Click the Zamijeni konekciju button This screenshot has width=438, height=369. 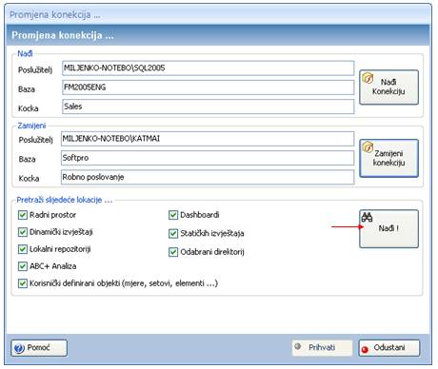coord(388,158)
